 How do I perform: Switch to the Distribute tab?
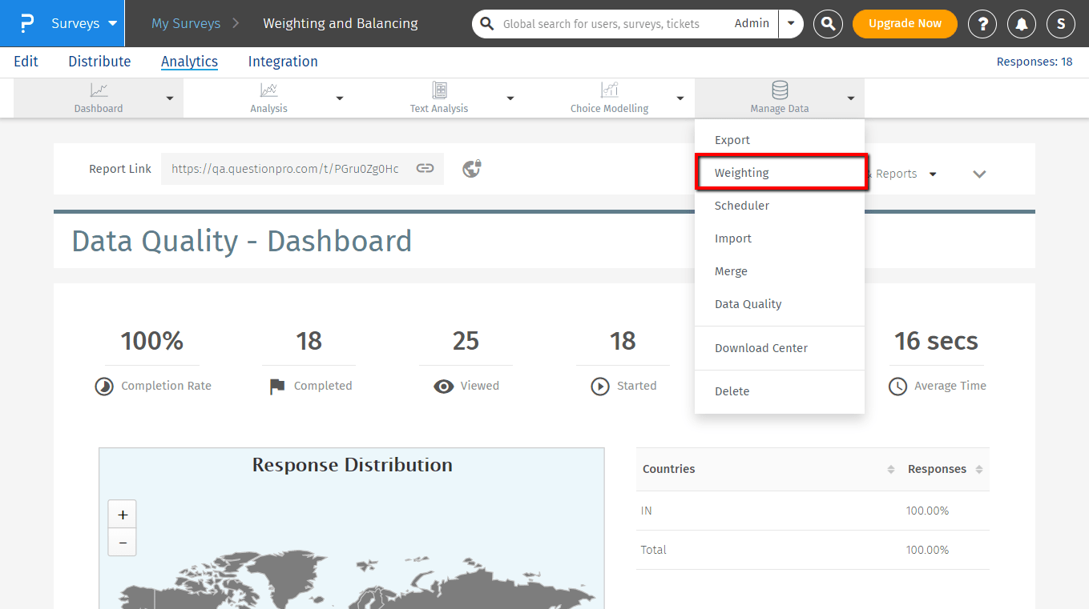(x=99, y=62)
